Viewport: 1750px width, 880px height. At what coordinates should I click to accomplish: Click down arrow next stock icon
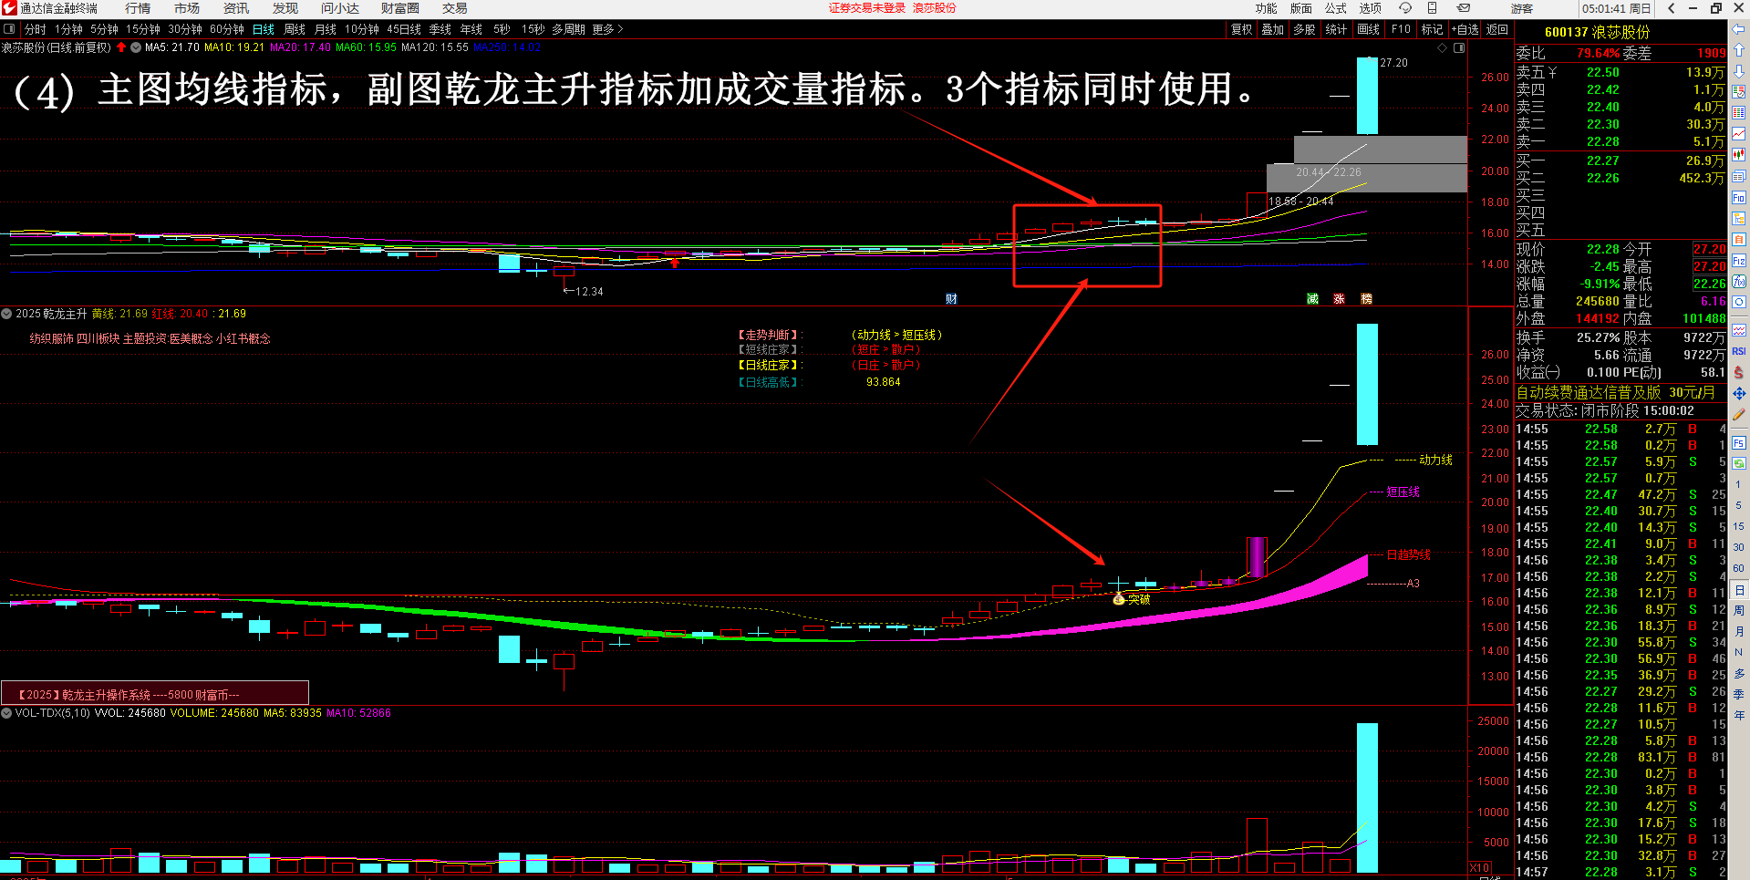[x=1739, y=71]
